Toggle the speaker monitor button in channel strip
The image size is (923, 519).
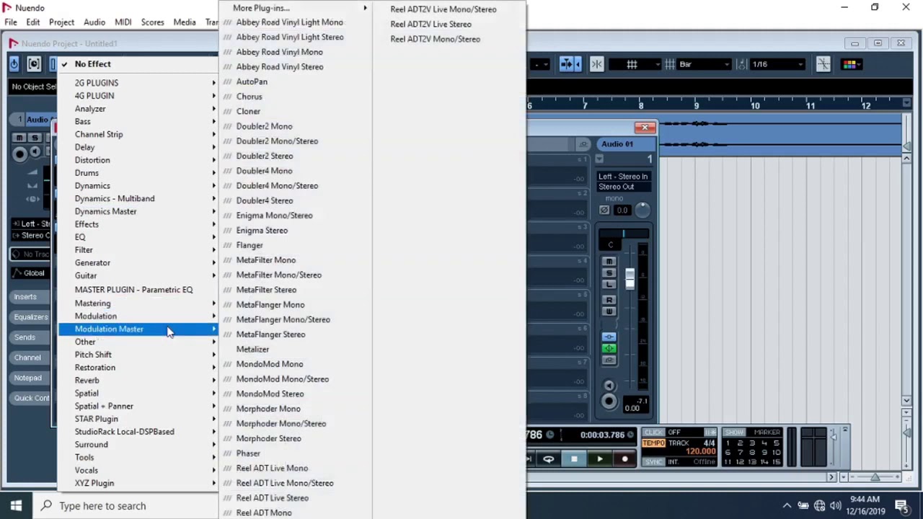[609, 386]
